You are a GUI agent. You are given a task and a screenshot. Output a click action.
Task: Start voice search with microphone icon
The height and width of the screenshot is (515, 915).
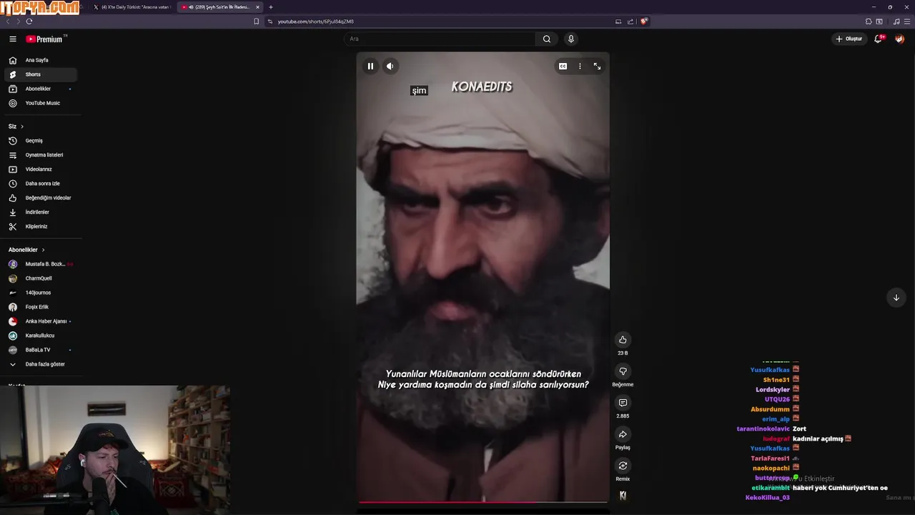(570, 39)
